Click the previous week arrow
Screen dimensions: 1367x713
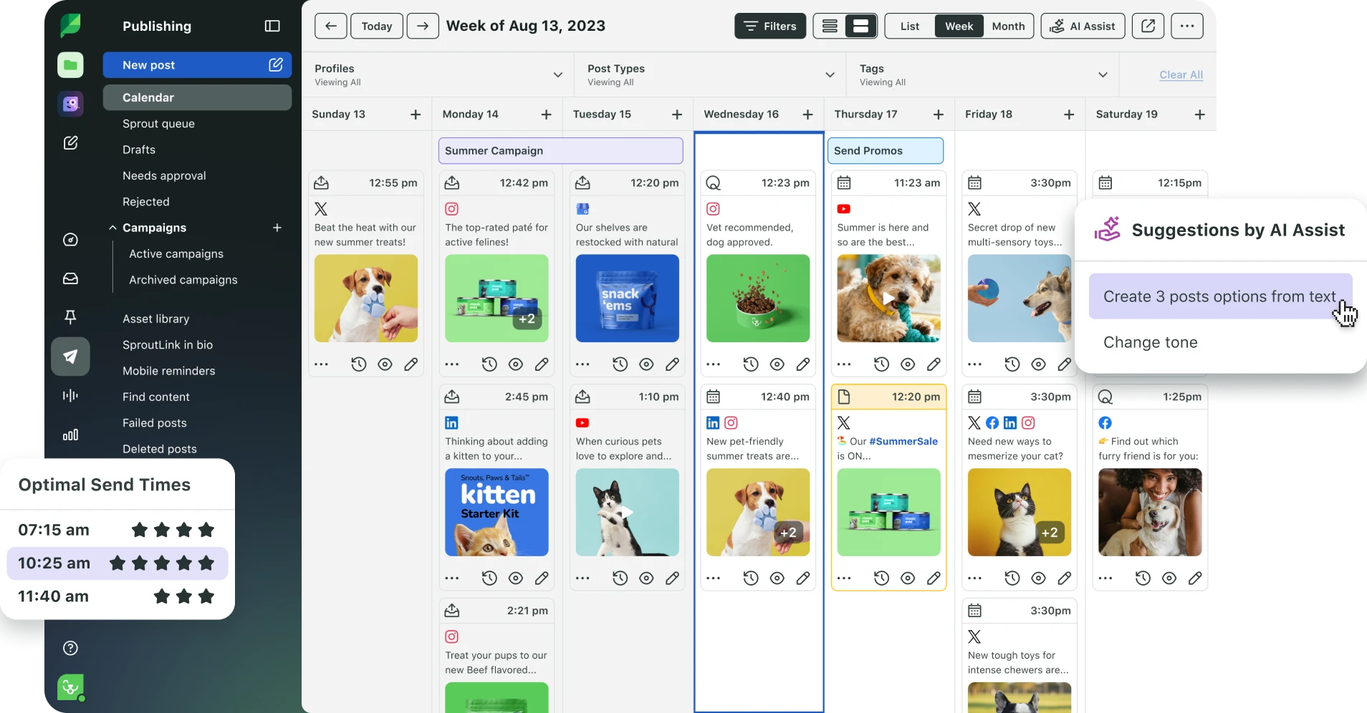tap(330, 26)
